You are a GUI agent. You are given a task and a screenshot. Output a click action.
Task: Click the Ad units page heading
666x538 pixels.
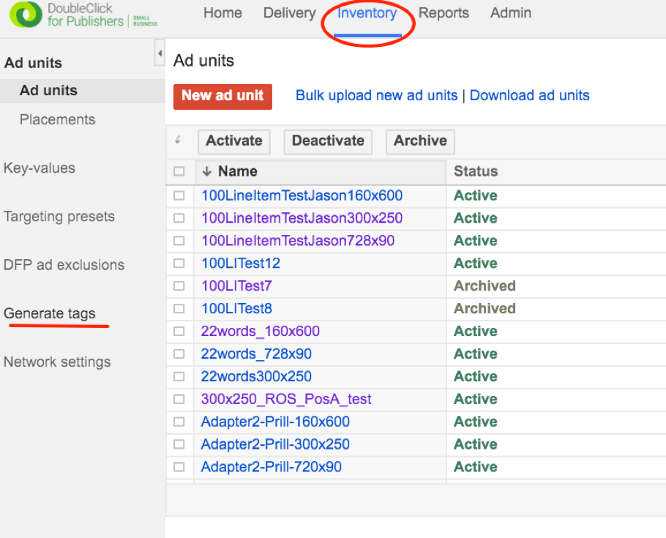pos(204,60)
